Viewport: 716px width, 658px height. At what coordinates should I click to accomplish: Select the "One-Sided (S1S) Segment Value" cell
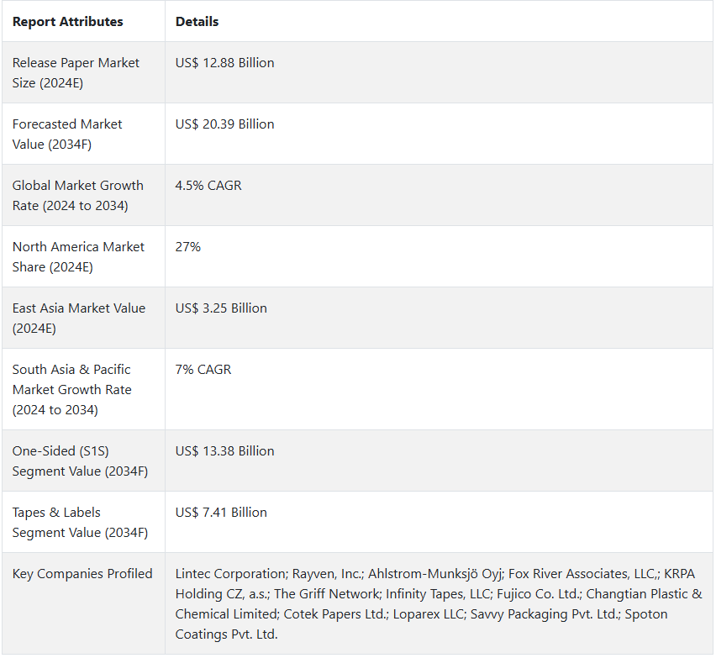point(80,461)
